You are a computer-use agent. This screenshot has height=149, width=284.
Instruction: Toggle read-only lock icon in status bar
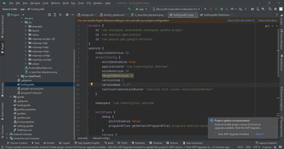[275, 147]
